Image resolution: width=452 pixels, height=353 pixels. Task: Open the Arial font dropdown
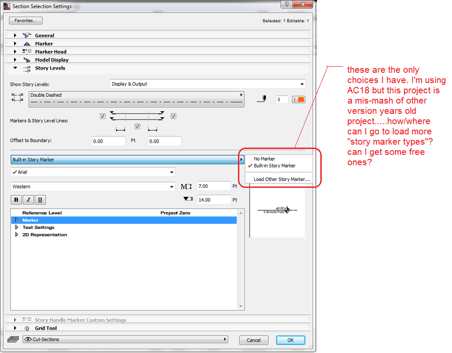coord(93,172)
